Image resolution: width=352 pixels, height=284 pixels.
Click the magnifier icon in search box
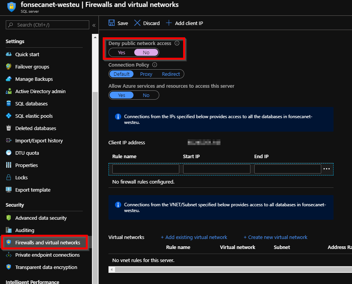point(10,25)
